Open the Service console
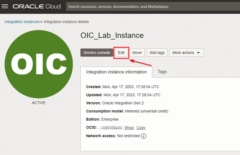 97,53
